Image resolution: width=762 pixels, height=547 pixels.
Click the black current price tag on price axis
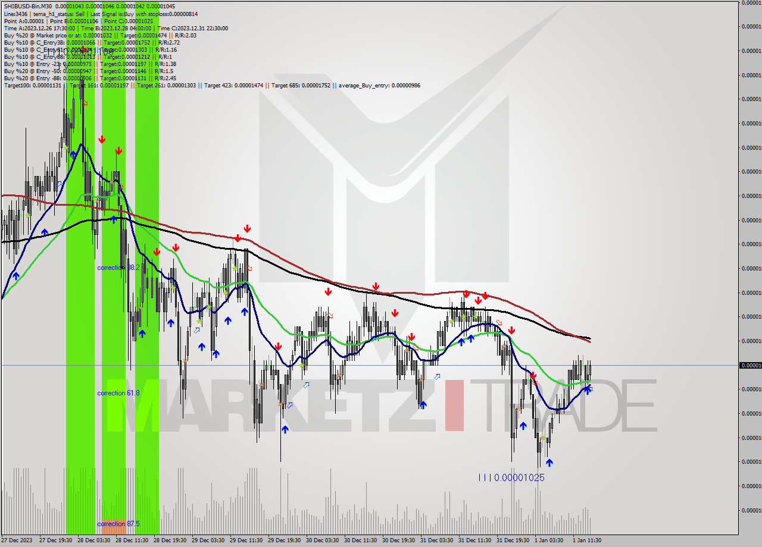pyautogui.click(x=750, y=365)
